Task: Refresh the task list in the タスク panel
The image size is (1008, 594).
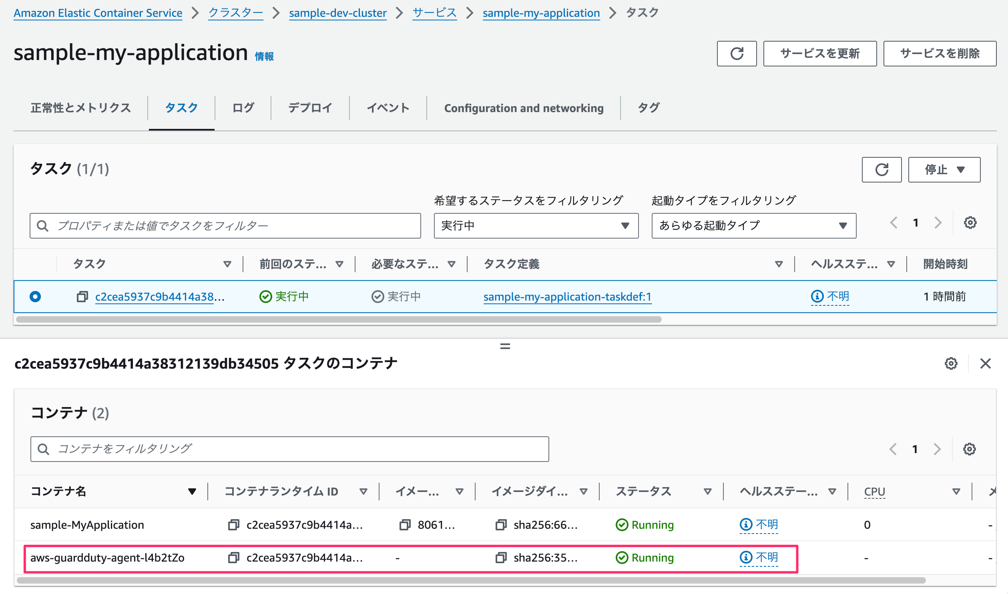Action: (x=881, y=170)
